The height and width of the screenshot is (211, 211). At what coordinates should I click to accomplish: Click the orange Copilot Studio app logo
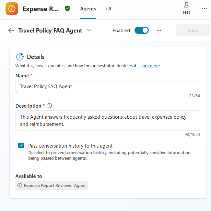click(x=12, y=9)
